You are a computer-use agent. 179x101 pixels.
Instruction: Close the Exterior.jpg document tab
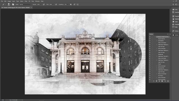pos(31,8)
